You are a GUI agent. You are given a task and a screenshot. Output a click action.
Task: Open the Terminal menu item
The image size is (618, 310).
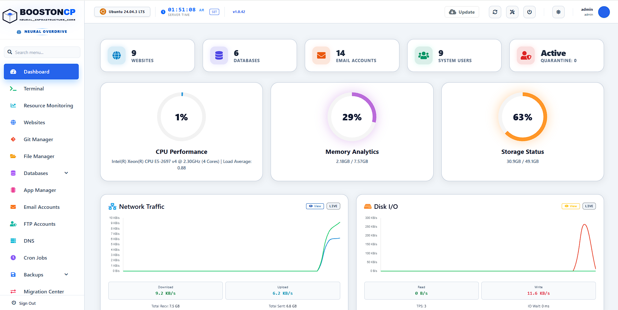tap(41, 88)
